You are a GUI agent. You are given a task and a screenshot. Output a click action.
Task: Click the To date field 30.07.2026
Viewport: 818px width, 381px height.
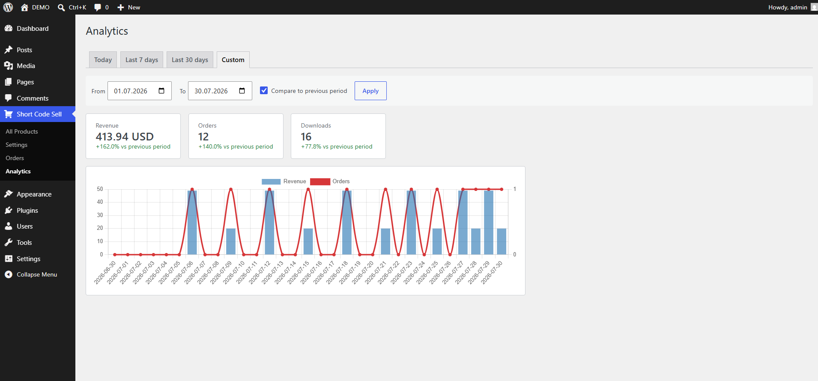[x=220, y=91]
